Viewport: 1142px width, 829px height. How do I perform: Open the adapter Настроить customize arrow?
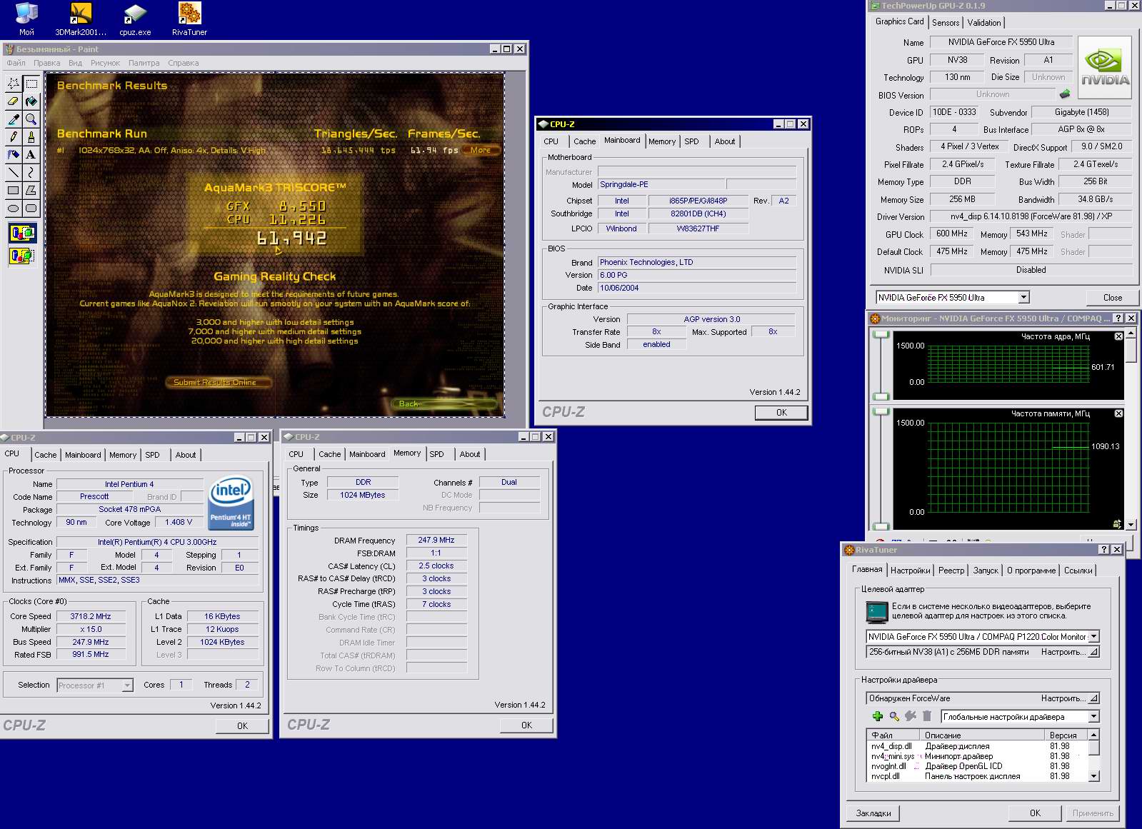pos(1093,652)
